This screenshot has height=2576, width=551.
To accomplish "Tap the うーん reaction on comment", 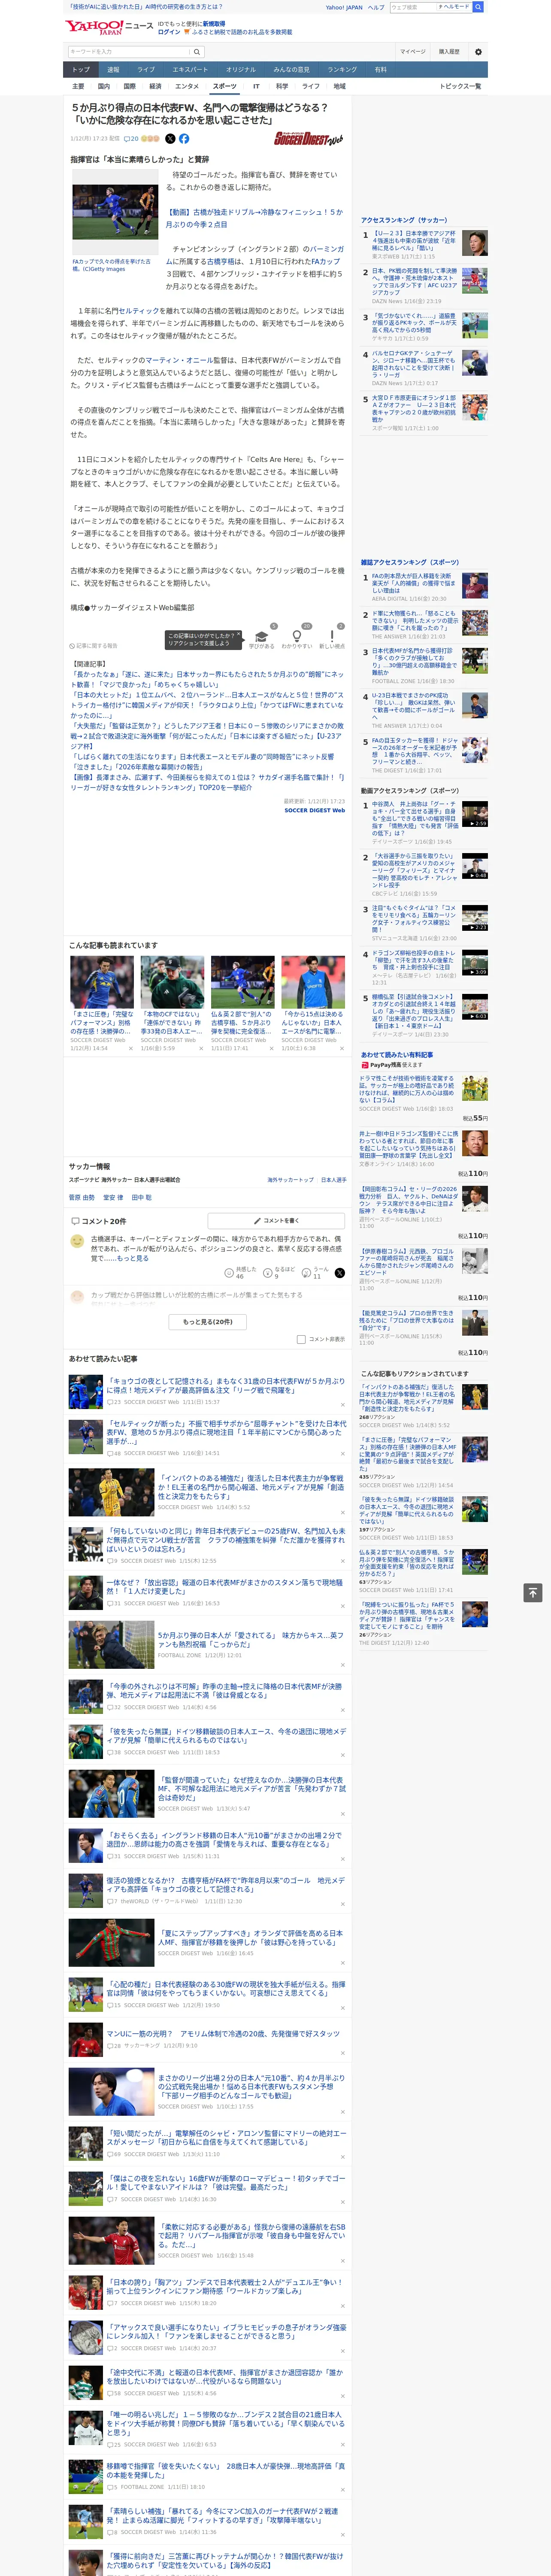I will click(316, 1272).
